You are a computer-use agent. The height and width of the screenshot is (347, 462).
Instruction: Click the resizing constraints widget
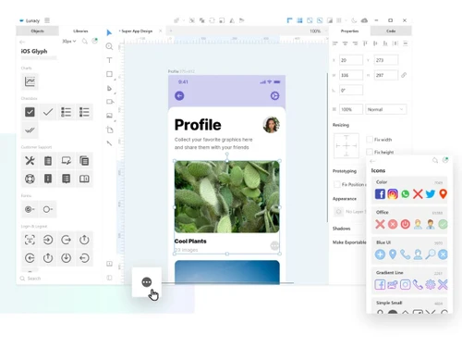[346, 145]
